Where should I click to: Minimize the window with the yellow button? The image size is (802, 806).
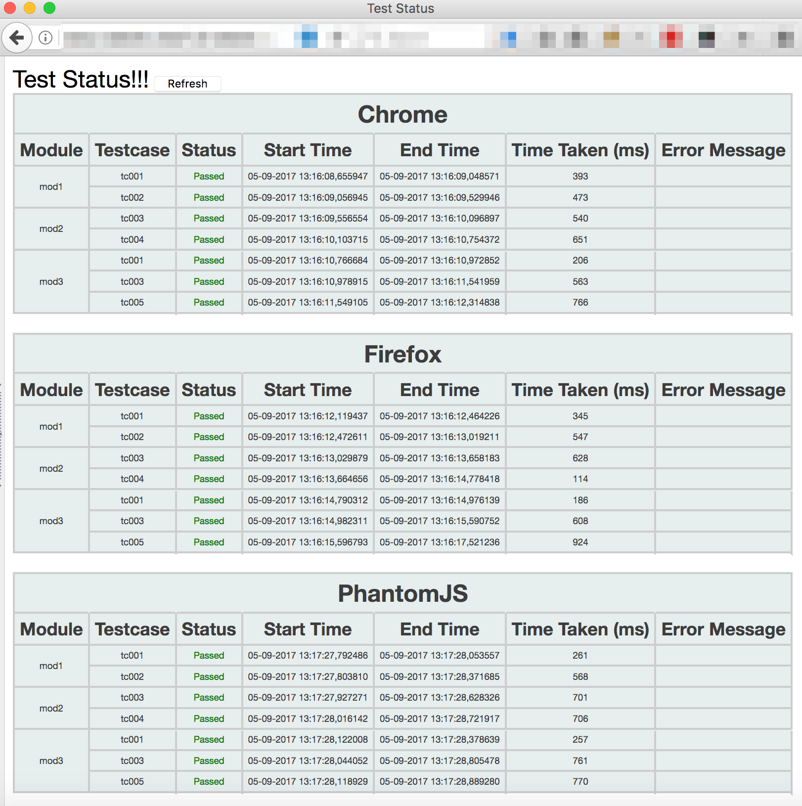point(30,8)
